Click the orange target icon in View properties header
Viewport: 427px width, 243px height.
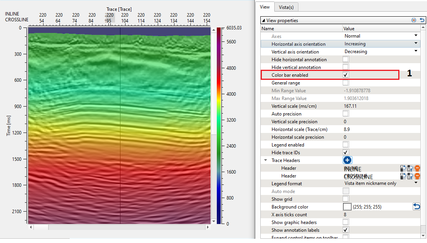(414, 20)
